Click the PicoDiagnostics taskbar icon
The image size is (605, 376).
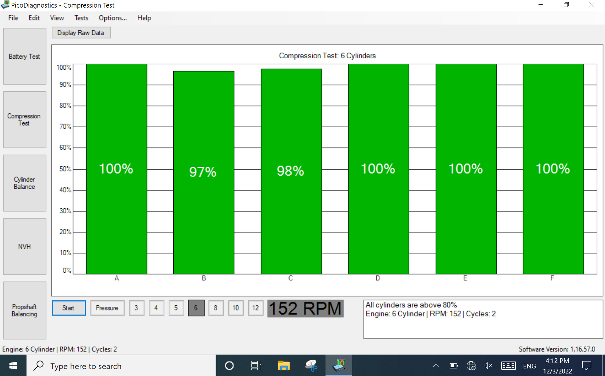[339, 366]
